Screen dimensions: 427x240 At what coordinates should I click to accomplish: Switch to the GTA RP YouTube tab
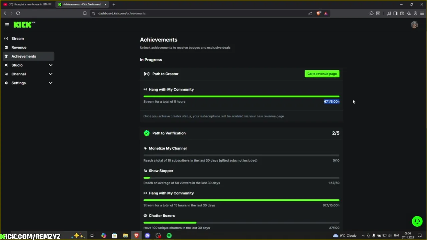pos(27,4)
